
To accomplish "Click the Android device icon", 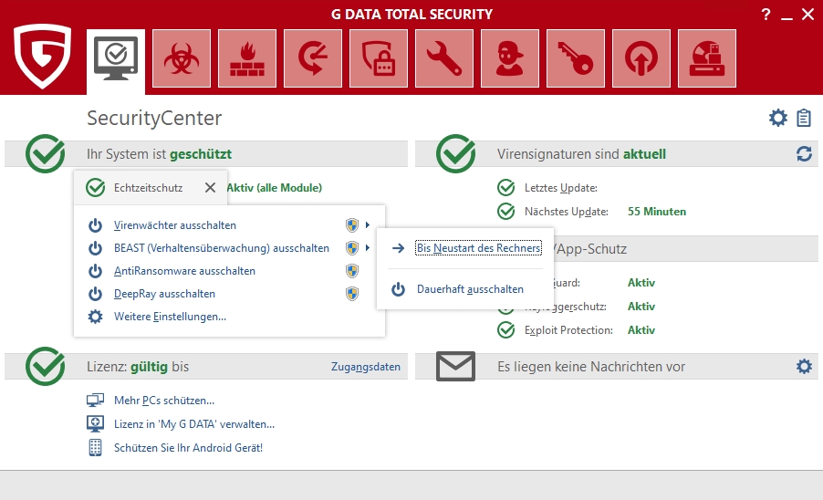I will point(95,447).
